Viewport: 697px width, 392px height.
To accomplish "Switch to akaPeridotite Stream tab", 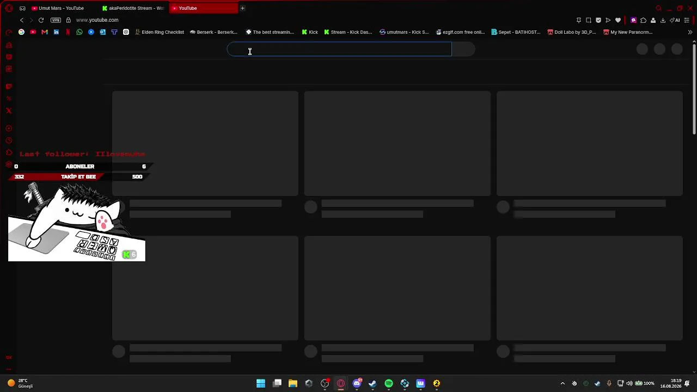I will (132, 8).
